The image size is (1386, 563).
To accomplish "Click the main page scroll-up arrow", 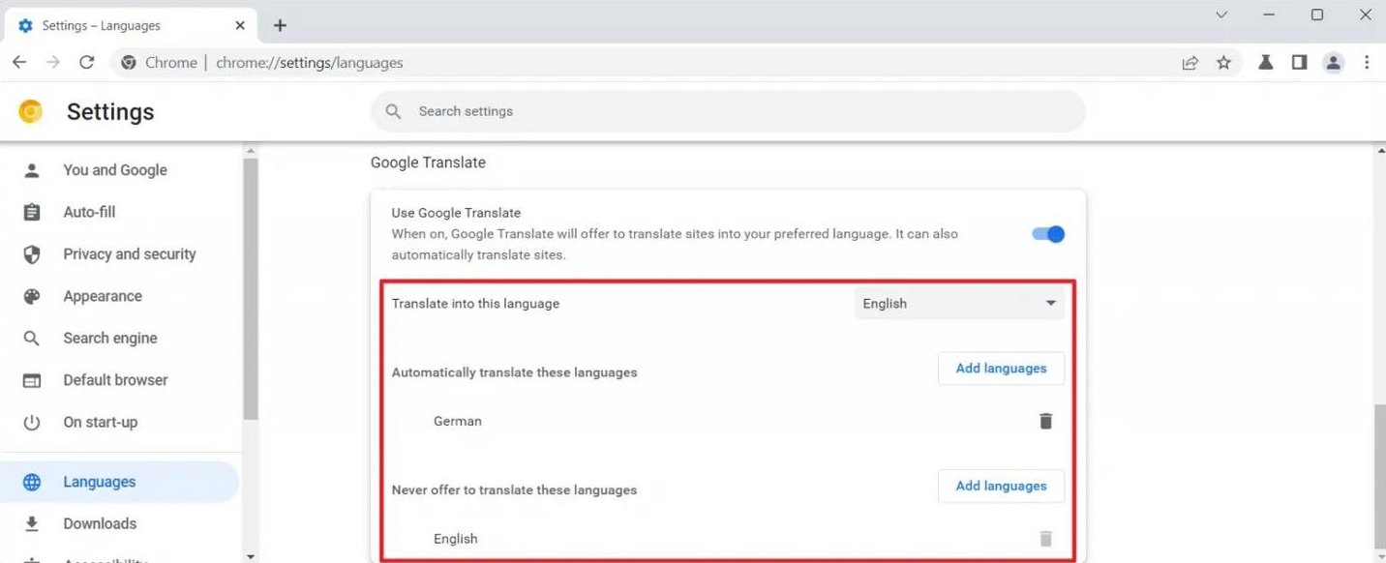I will [1379, 152].
